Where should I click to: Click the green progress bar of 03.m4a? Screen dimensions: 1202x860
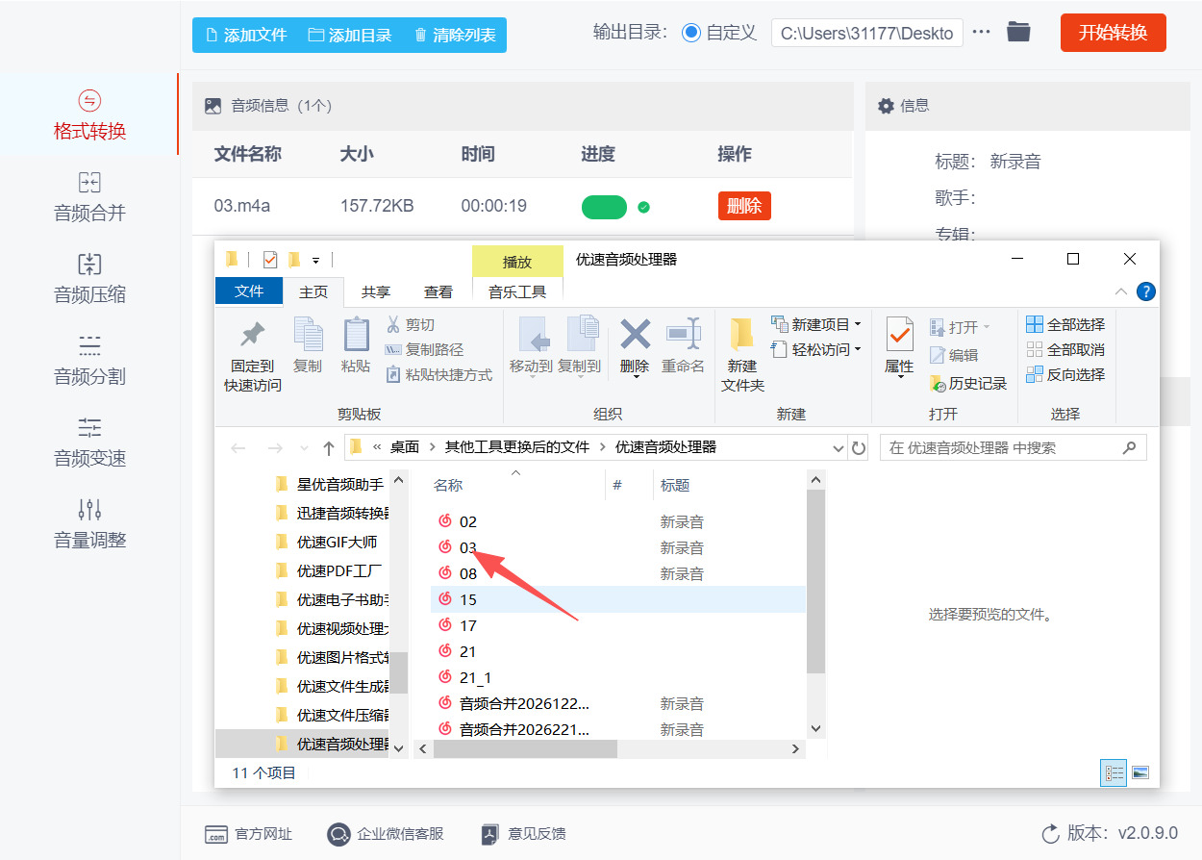tap(604, 207)
